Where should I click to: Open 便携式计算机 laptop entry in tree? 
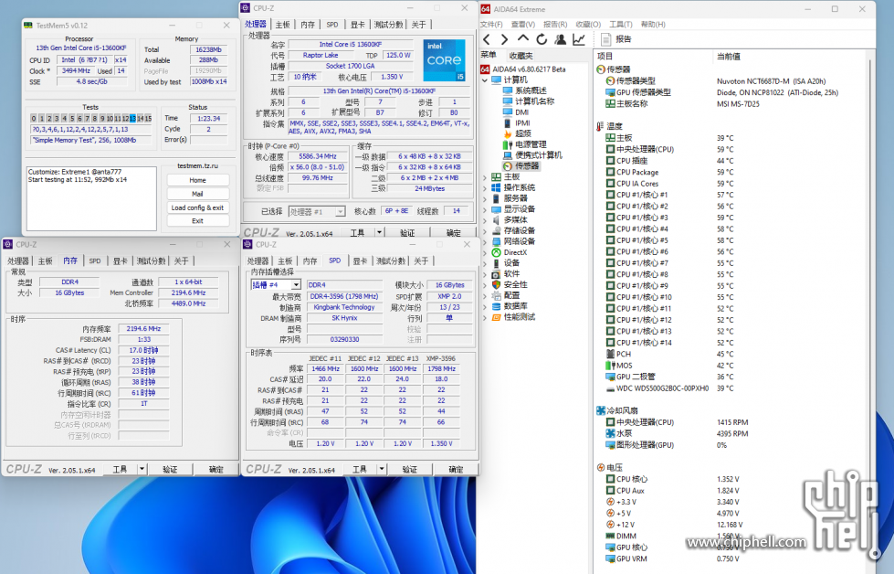(x=533, y=155)
